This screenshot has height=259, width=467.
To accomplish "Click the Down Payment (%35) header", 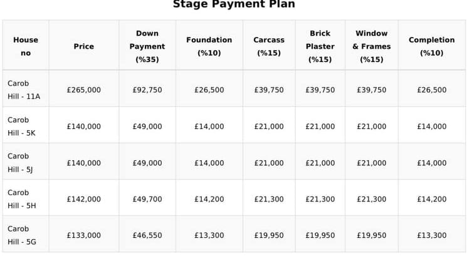I will (147, 46).
